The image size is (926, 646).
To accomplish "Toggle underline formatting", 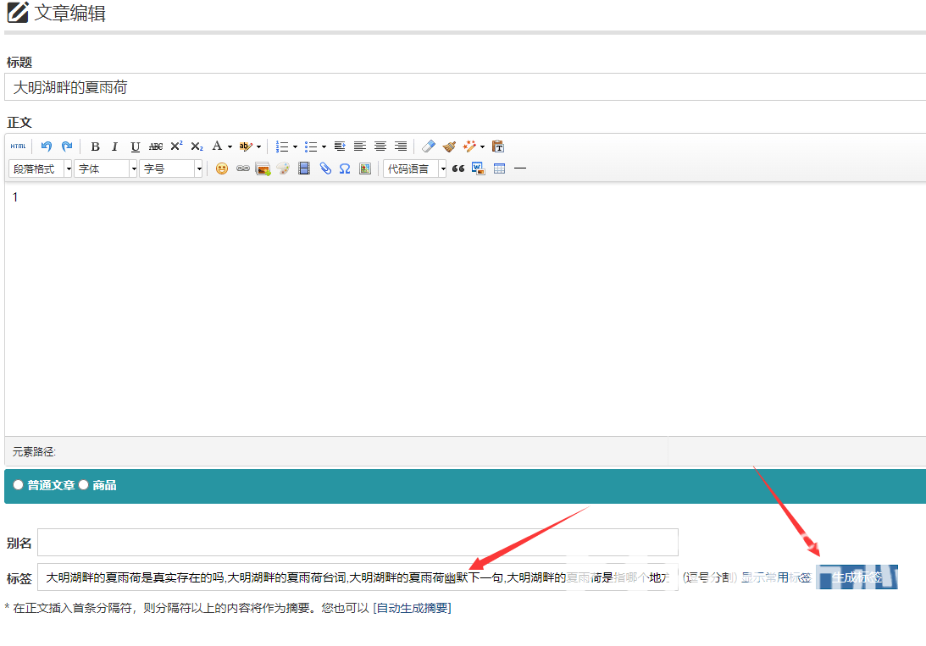I will point(136,146).
